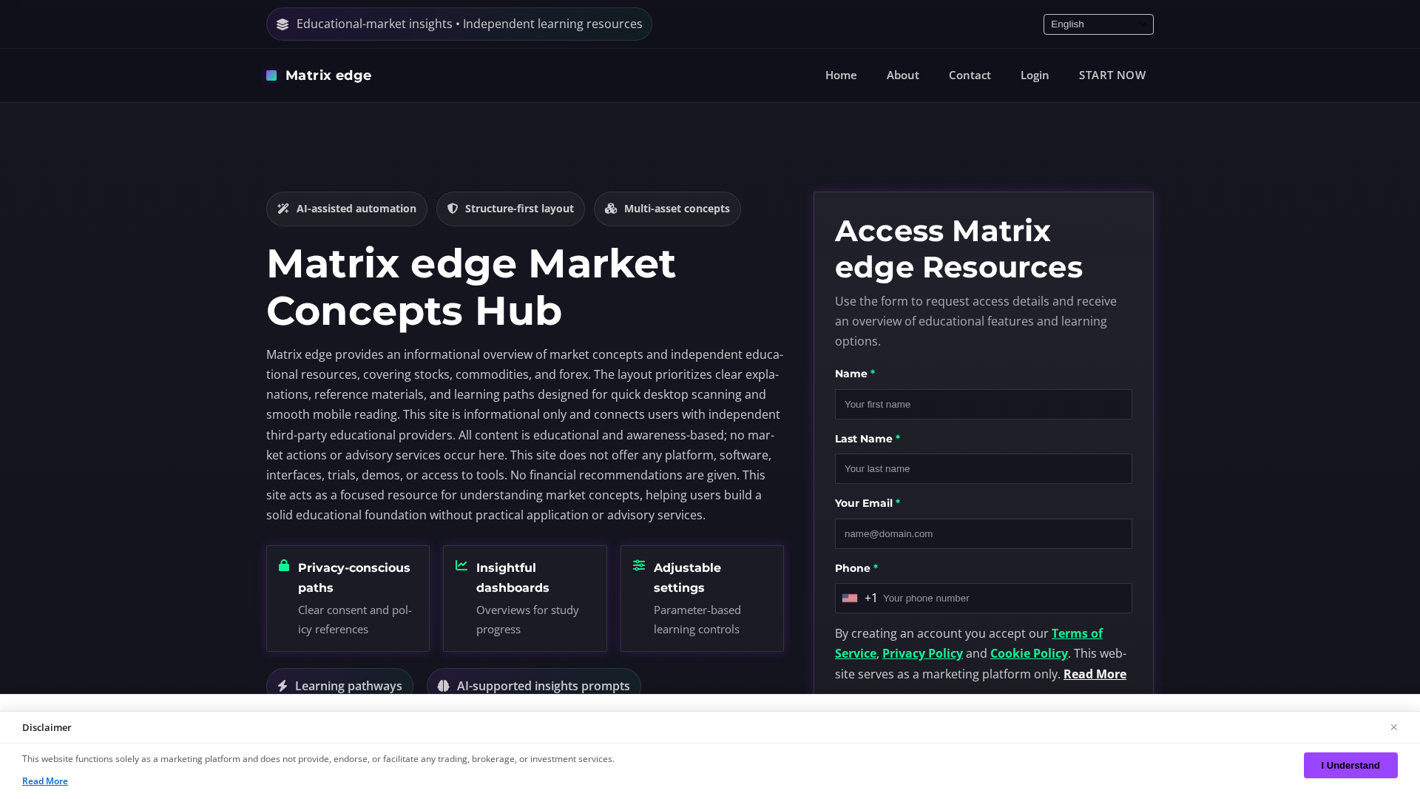
Task: Click Read More in the Disclaimer banner
Action: click(x=45, y=781)
